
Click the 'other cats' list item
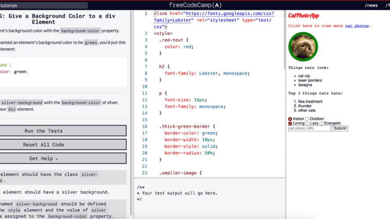[x=307, y=110]
